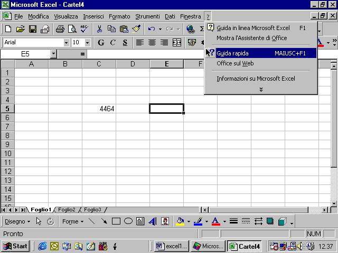Click the vertical scrollbar down arrow
The image size is (338, 253).
click(x=334, y=203)
